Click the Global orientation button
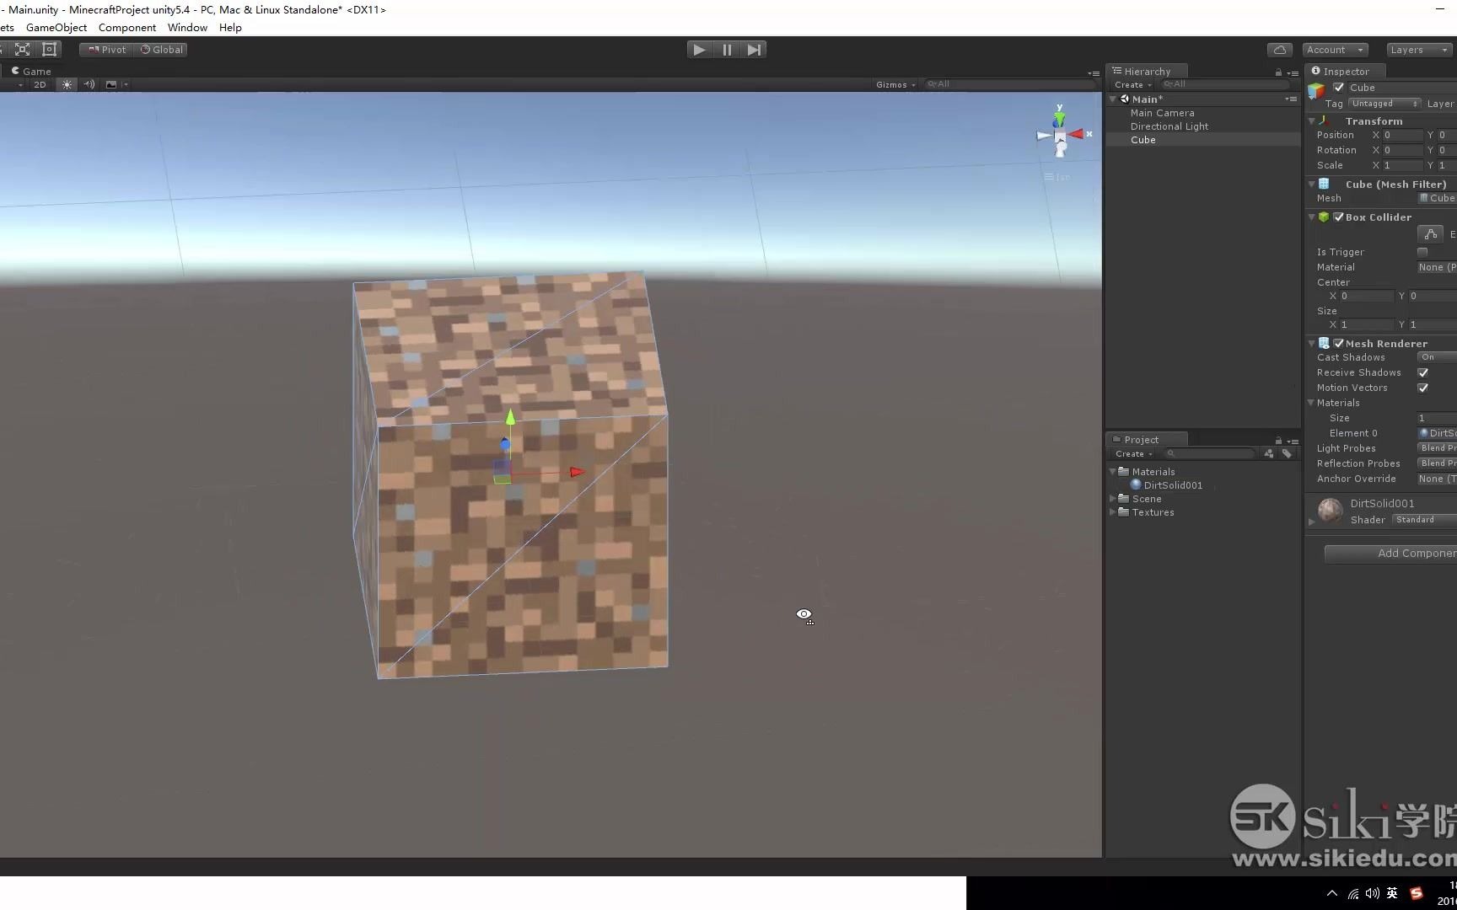Image resolution: width=1457 pixels, height=910 pixels. pos(161,49)
